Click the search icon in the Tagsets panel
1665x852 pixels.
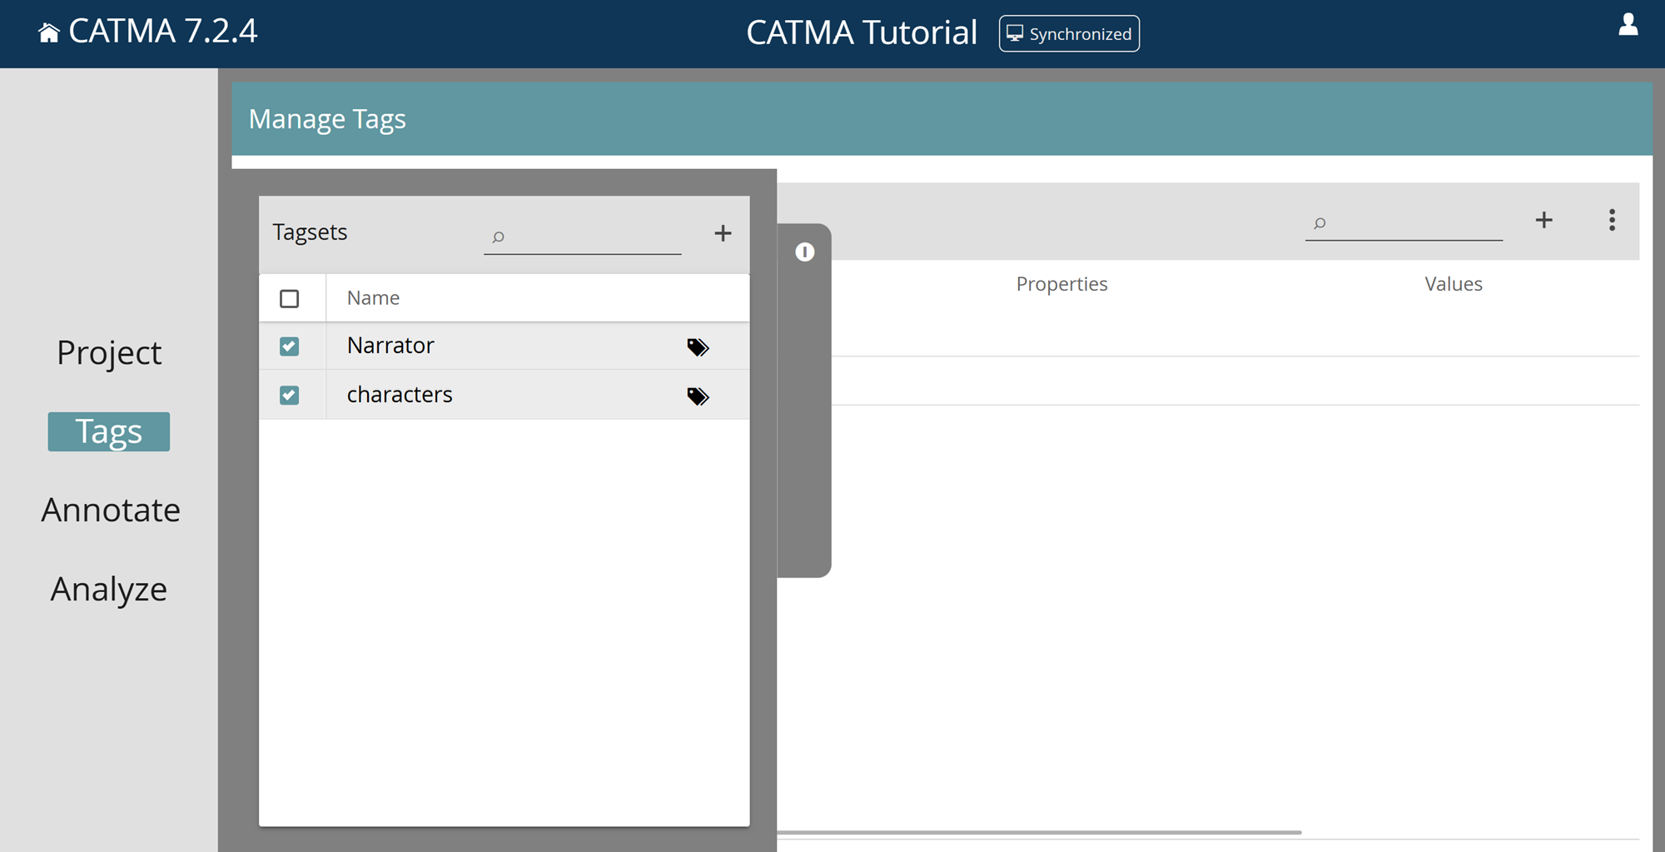499,237
